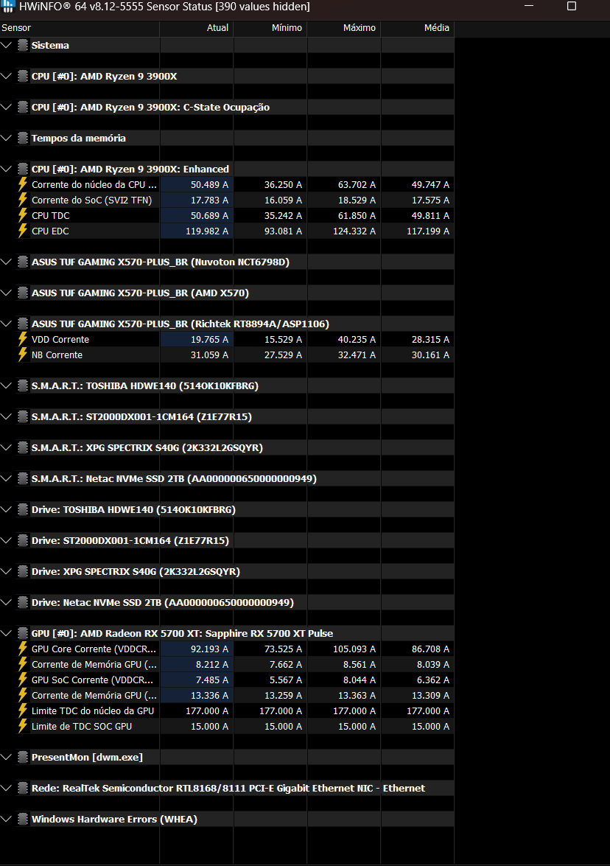610x866 pixels.
Task: Click the 17.783 A current value
Action: [210, 200]
